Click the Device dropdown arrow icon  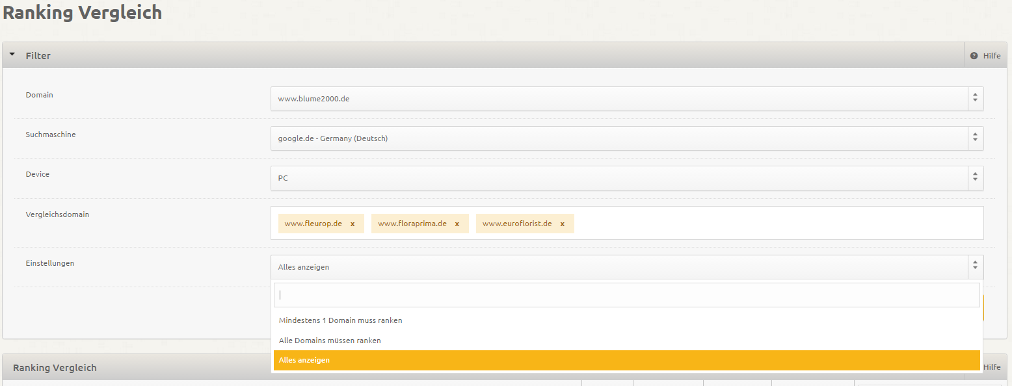click(x=975, y=178)
